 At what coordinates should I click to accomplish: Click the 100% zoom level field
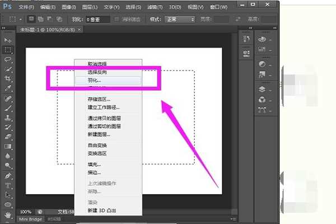point(26,212)
